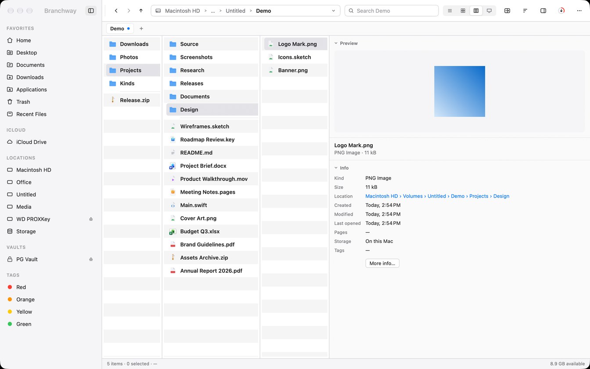Eject the PG Vault
This screenshot has width=590, height=369.
point(91,260)
